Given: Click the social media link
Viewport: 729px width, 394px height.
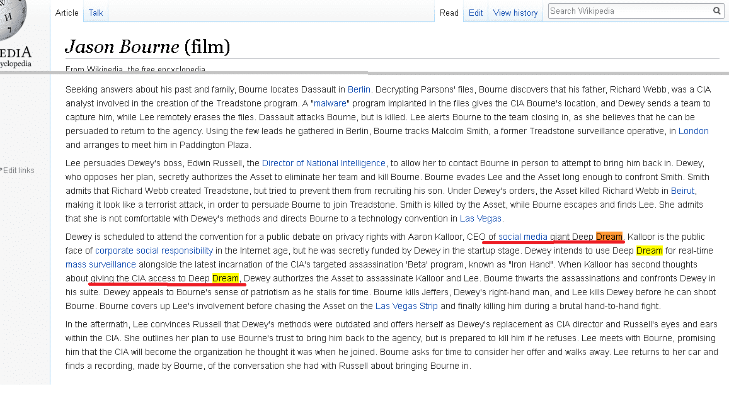Looking at the screenshot, I should point(522,237).
